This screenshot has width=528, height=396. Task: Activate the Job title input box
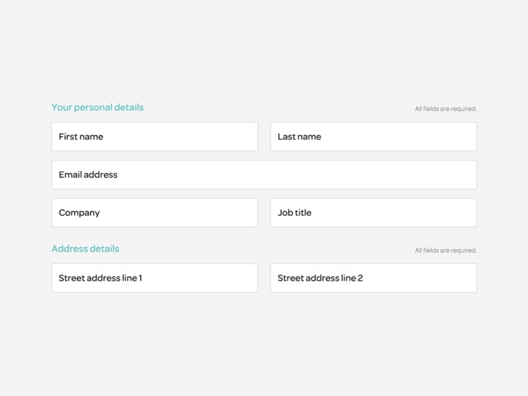coord(373,212)
